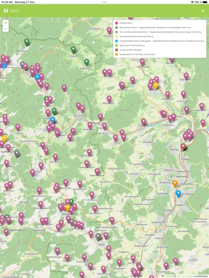Open the Leaflet attribution link
Viewport: 209px width, 278px height.
click(168, 276)
